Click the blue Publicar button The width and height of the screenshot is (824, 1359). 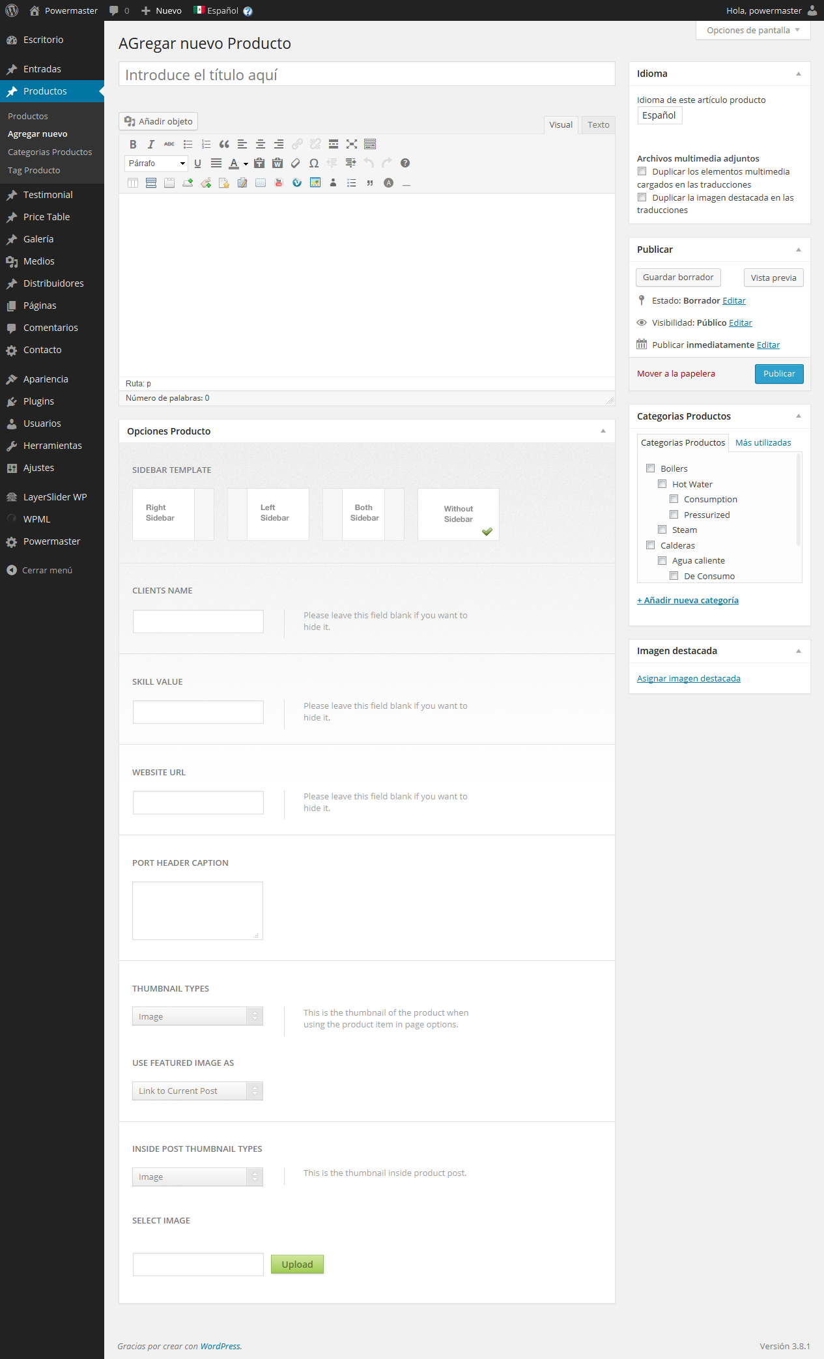[x=779, y=374]
